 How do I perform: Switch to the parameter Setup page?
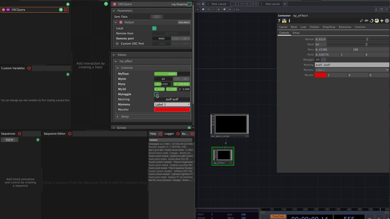(x=296, y=33)
